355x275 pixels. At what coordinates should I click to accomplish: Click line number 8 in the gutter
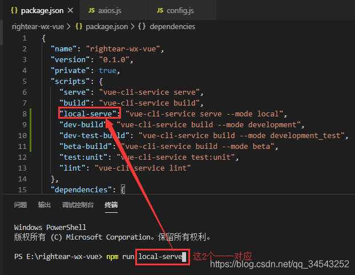click(x=25, y=114)
